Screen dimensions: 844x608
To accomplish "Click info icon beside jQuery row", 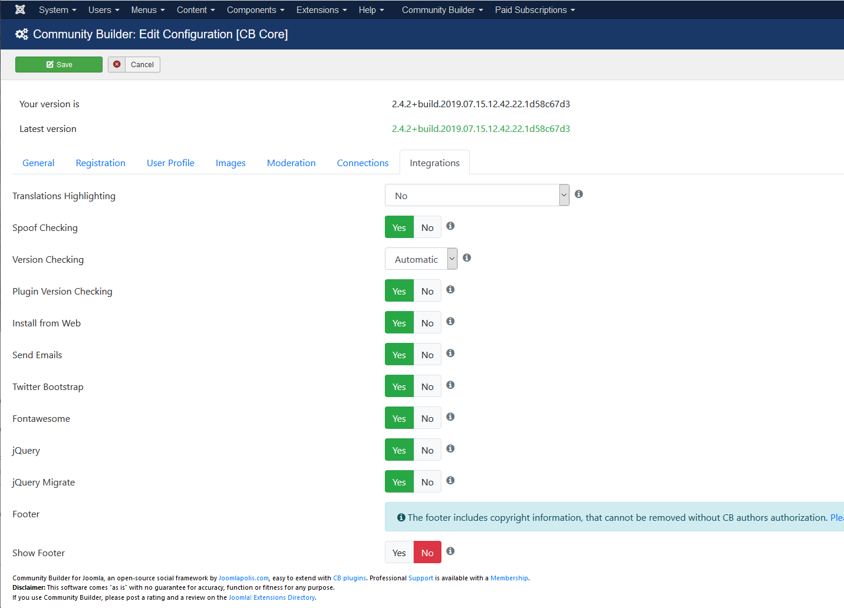I will (450, 448).
